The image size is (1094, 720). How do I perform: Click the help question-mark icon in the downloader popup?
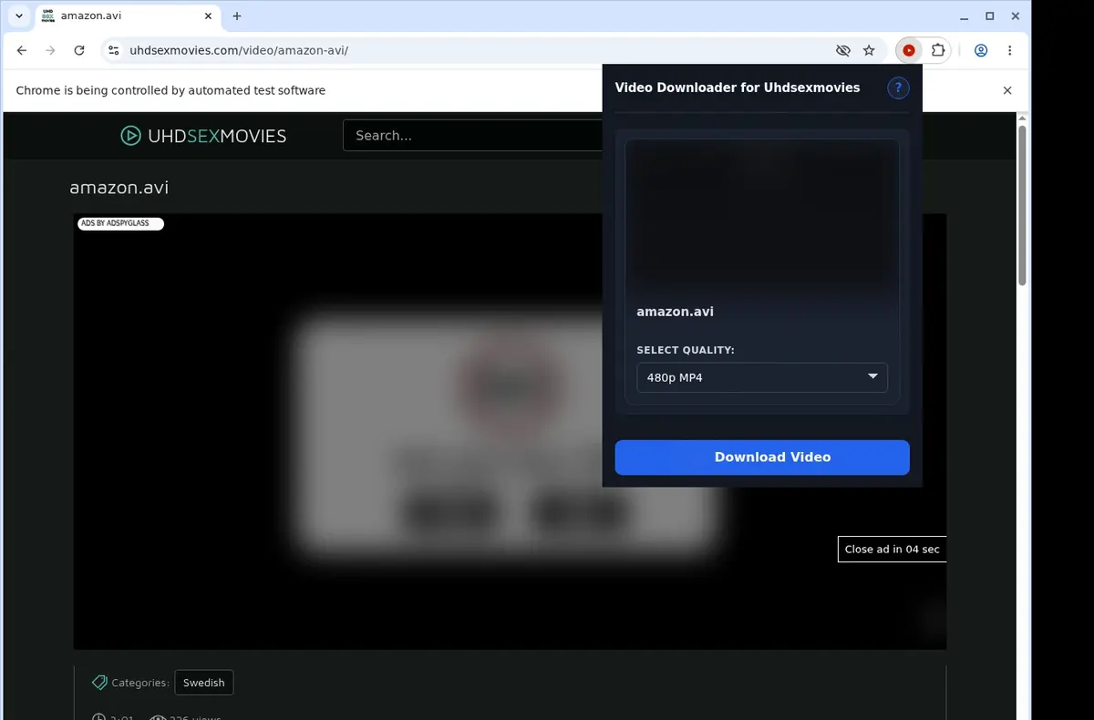click(x=898, y=88)
